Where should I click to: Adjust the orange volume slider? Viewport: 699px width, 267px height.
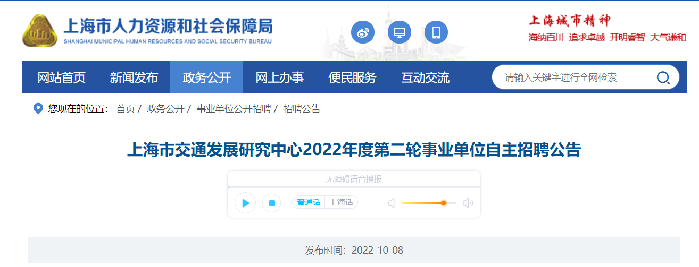coord(429,203)
